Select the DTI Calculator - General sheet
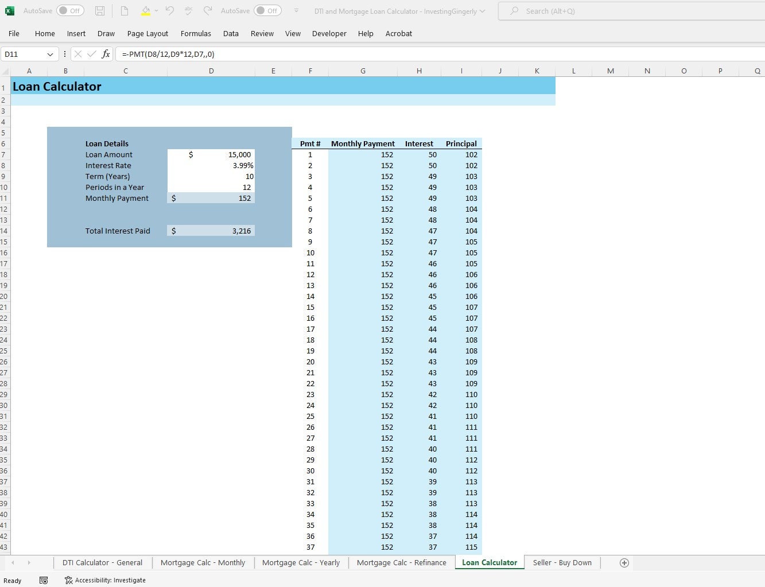 click(102, 562)
